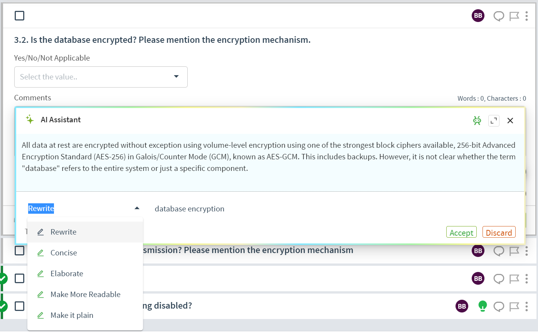This screenshot has width=538, height=336.
Task: Tick the checkbox above question 3.2
Action: [x=19, y=15]
